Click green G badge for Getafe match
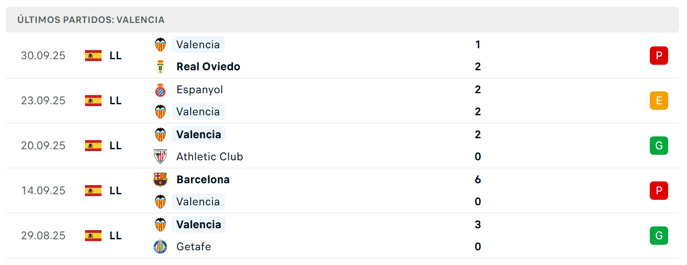Image resolution: width=687 pixels, height=265 pixels. [659, 236]
